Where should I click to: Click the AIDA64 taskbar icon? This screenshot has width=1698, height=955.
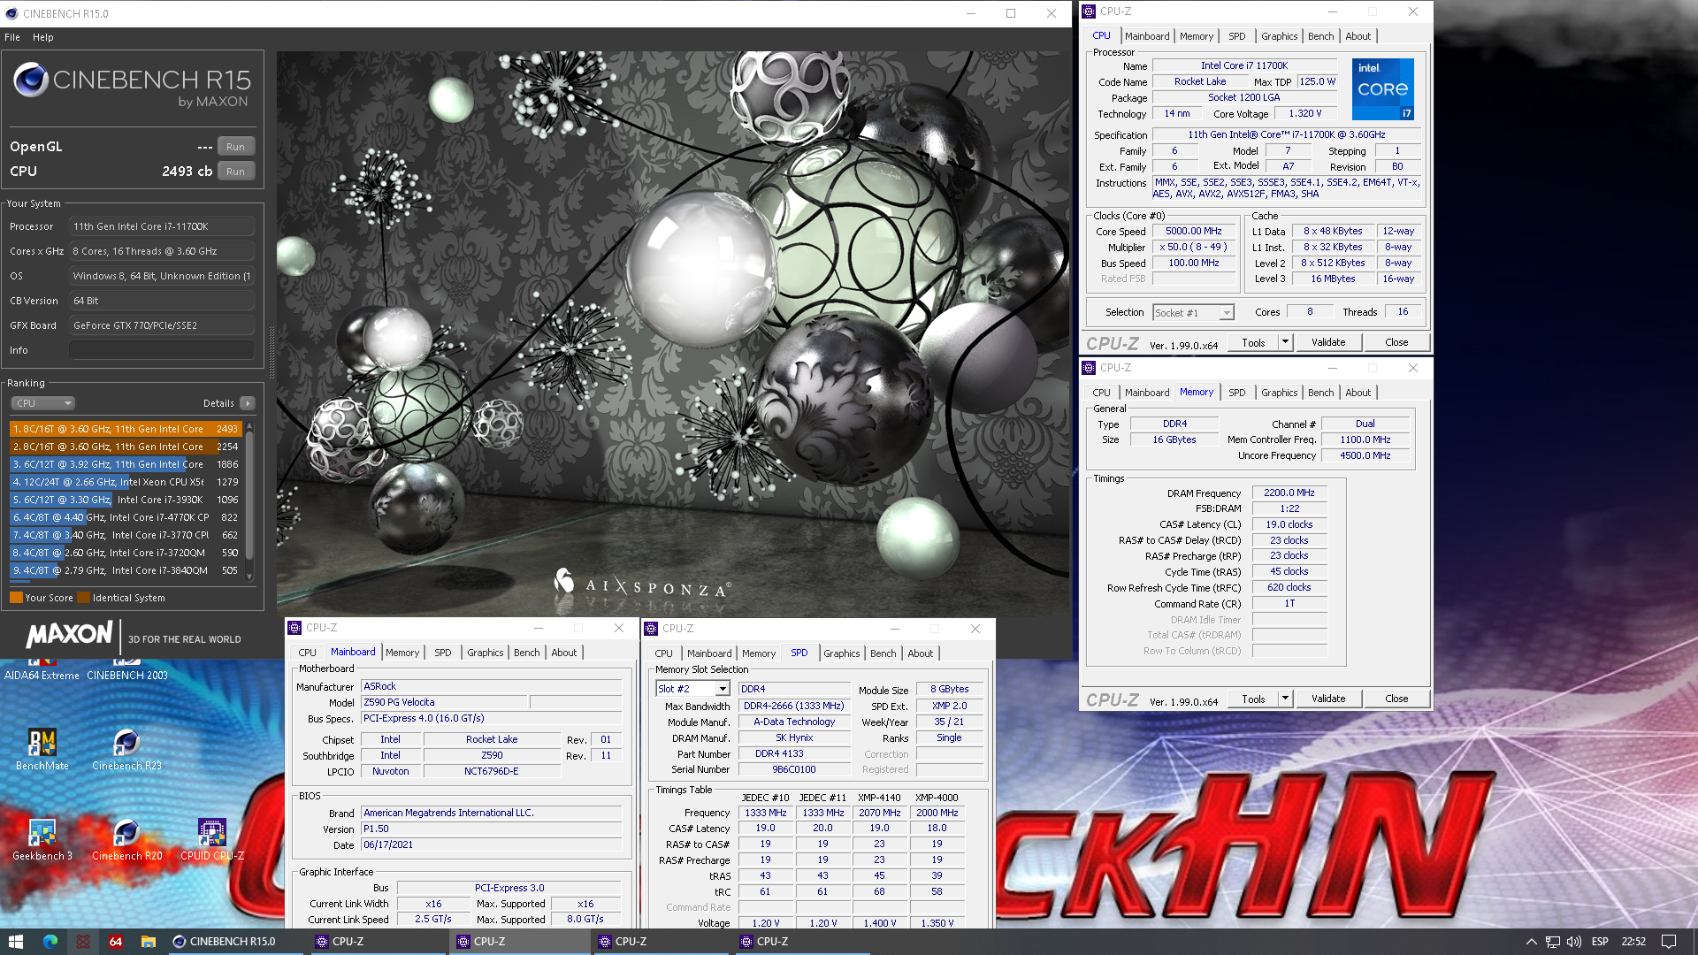(116, 942)
